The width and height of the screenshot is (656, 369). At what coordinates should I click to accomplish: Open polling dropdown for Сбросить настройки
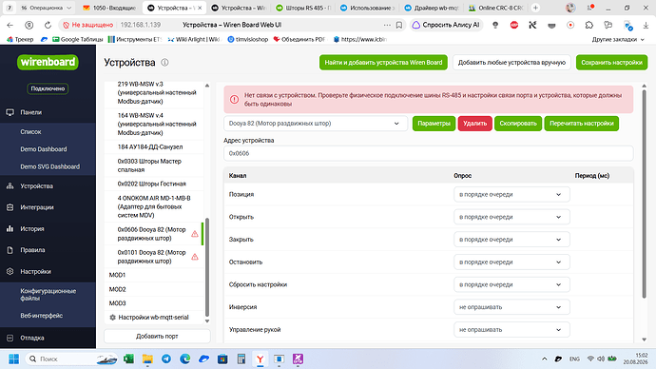click(x=511, y=285)
